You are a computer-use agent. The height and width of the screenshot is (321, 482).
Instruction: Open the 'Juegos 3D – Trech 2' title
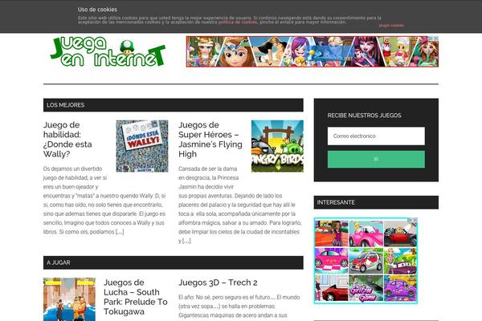click(x=218, y=282)
